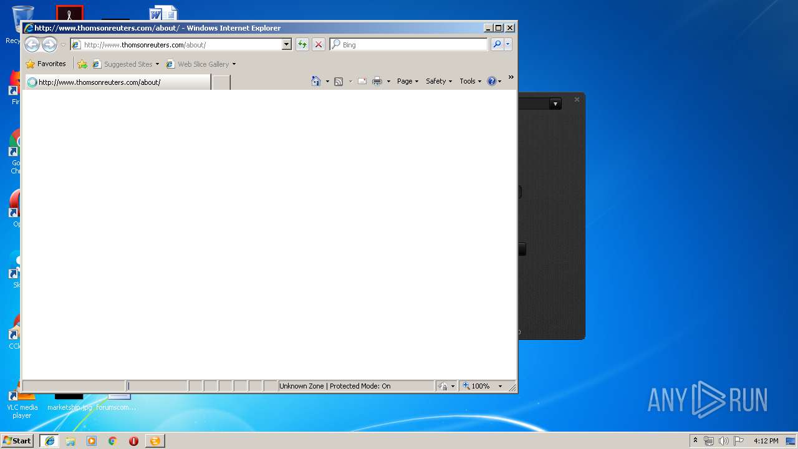
Task: Open the Page menu
Action: coord(408,81)
